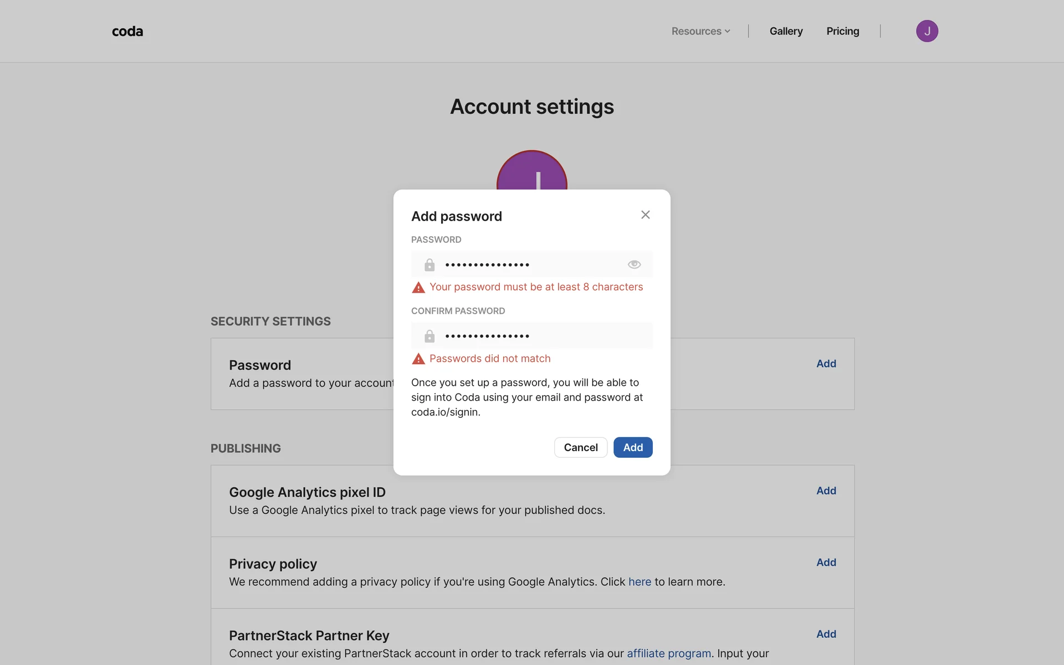Open the user avatar J in header
The height and width of the screenshot is (665, 1064).
927,31
